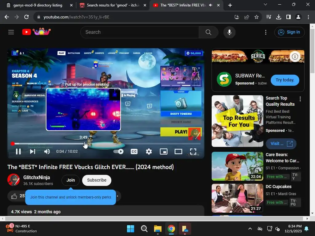Open Windows Start menu

[x=130, y=229]
